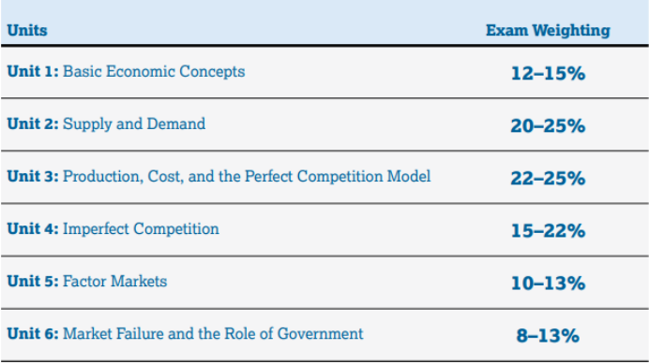This screenshot has width=649, height=364.
Task: Select the 10–13% weighting value
Action: pos(548,284)
